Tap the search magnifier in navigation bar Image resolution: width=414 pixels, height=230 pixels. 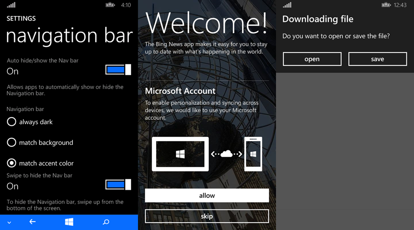pyautogui.click(x=106, y=222)
